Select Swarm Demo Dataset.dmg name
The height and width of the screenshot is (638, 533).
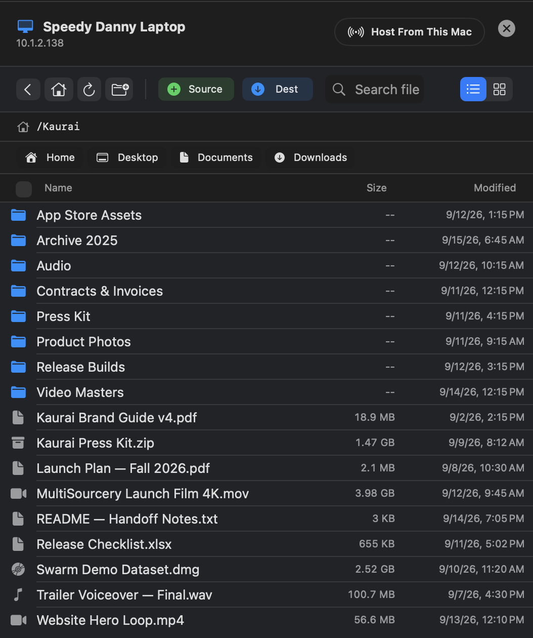(x=118, y=570)
